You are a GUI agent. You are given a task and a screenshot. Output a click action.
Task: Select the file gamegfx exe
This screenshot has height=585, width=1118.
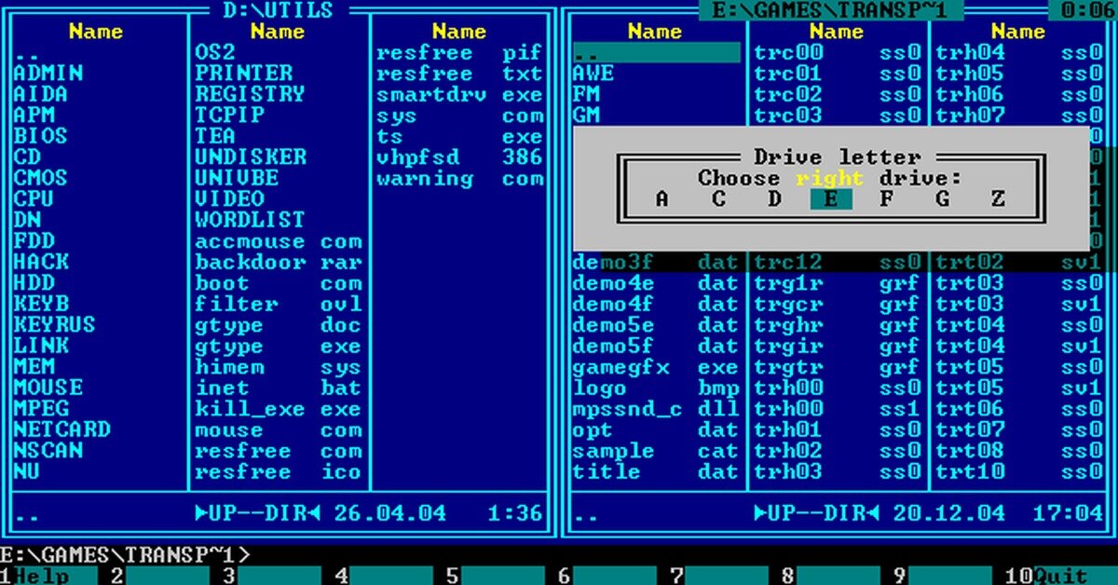pyautogui.click(x=656, y=367)
